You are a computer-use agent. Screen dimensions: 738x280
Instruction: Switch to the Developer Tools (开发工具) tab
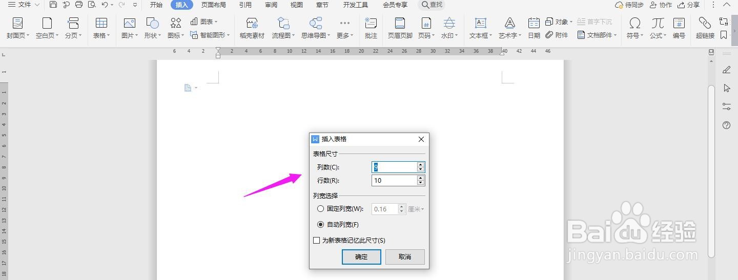point(356,5)
